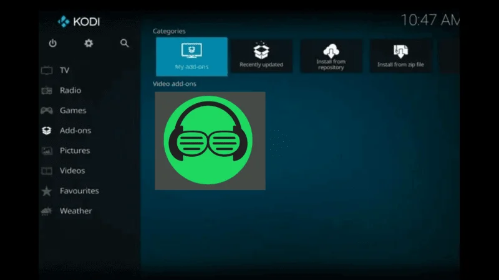Click the Pictures icon in sidebar

[47, 151]
